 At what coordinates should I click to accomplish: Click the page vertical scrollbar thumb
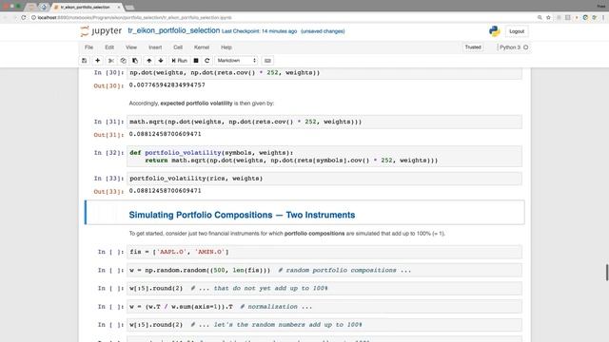[607, 273]
